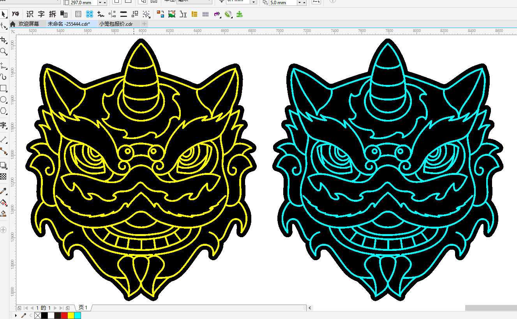Click the squiggly curve toolbar icon
Image resolution: width=517 pixels, height=319 pixels.
pos(101,14)
